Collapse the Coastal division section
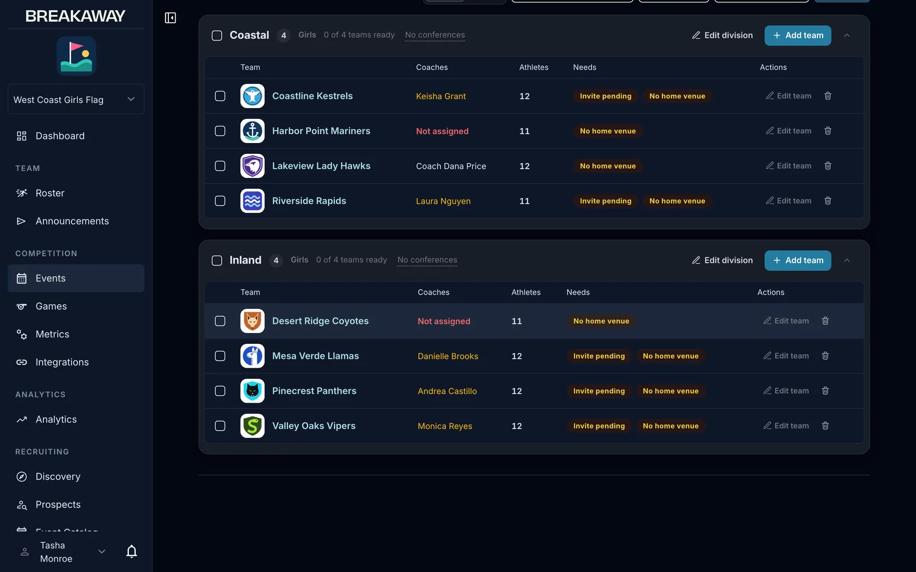Screen dimensions: 916x572 click(847, 35)
